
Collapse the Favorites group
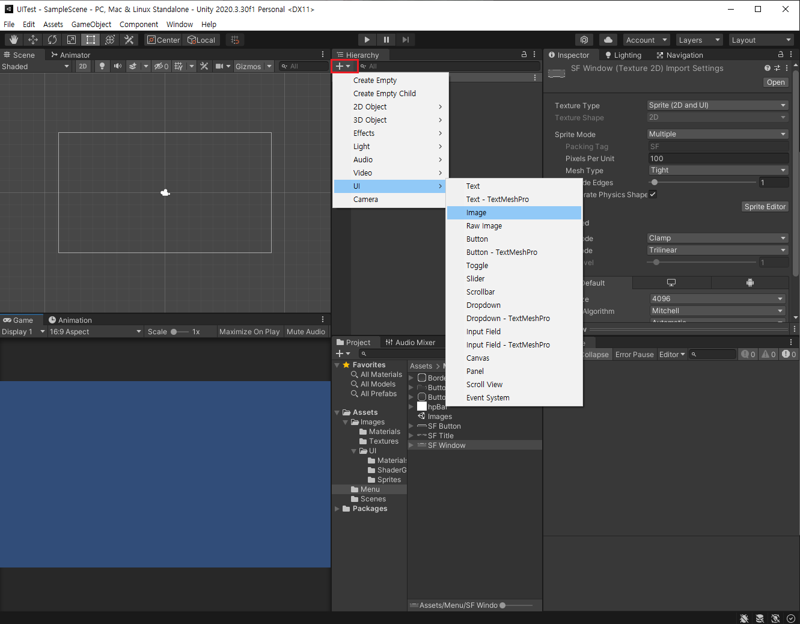click(x=337, y=365)
